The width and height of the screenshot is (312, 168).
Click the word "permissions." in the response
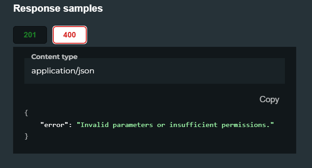coord(246,125)
